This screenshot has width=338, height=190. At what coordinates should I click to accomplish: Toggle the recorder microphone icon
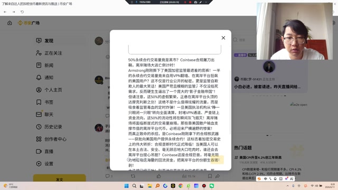(x=136, y=2)
